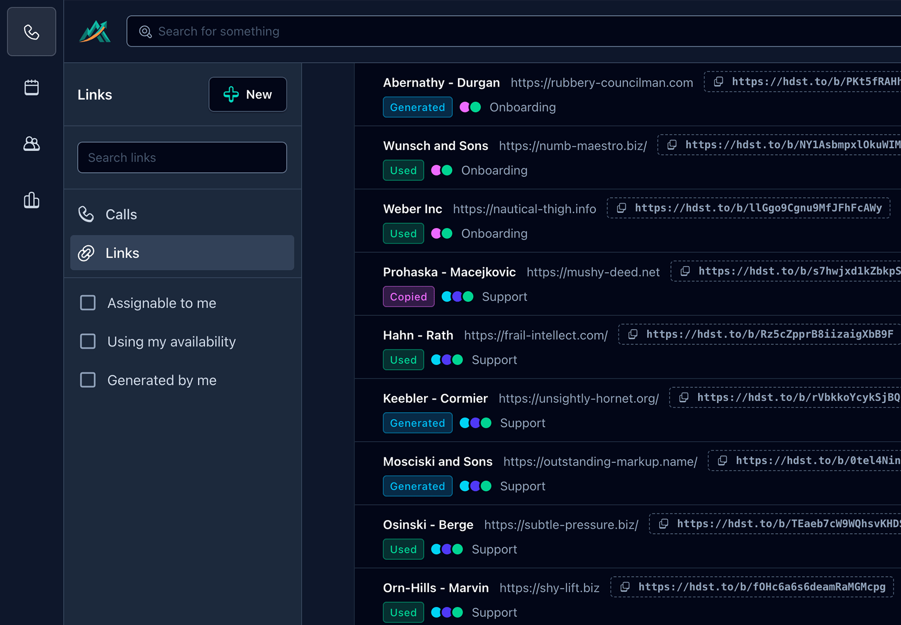Copy the Orn-Hills - Marvin short link

[x=625, y=587]
